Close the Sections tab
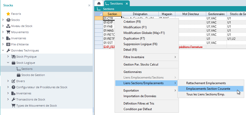Image resolution: width=246 pixels, height=115 pixels. [x=127, y=4]
